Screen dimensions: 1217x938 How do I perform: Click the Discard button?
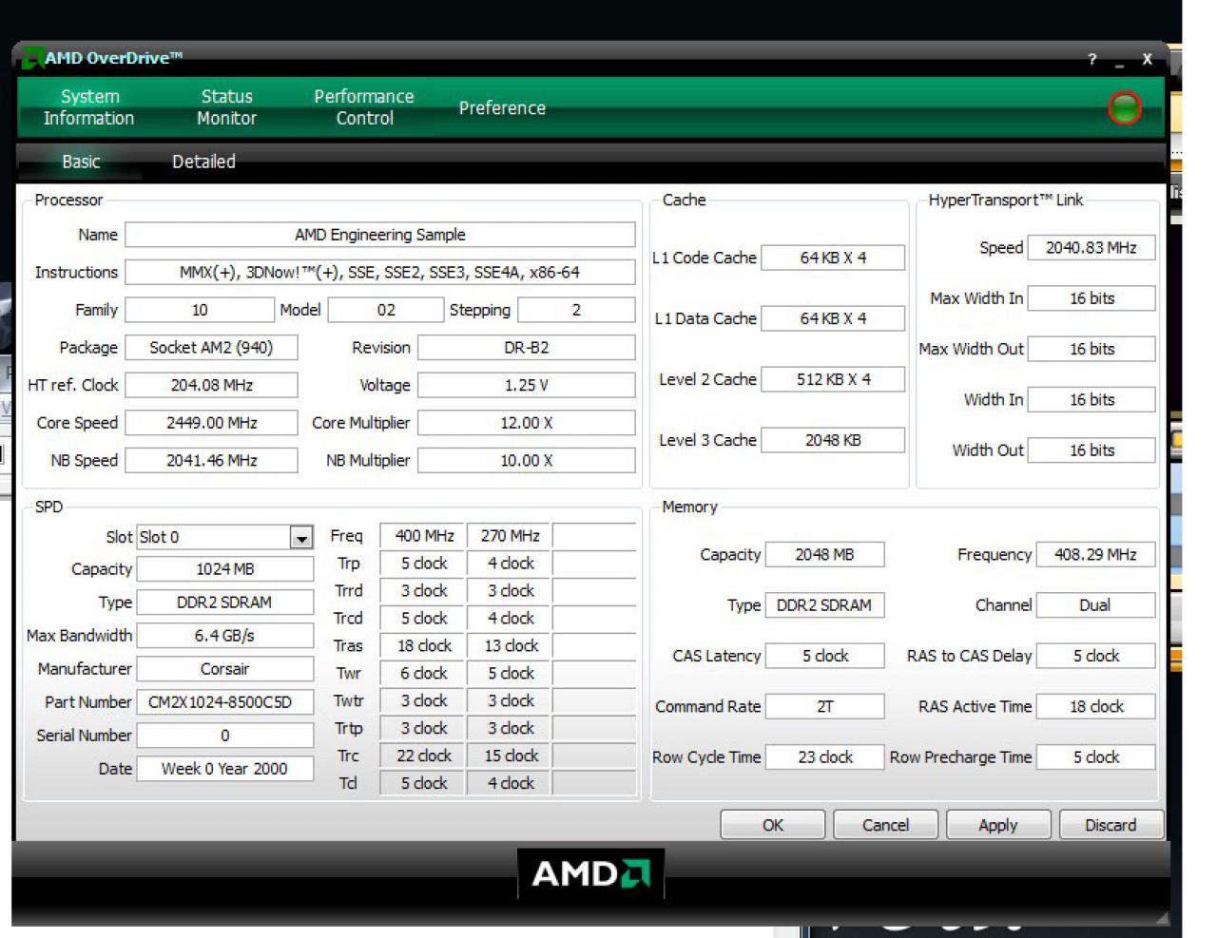pos(1111,825)
